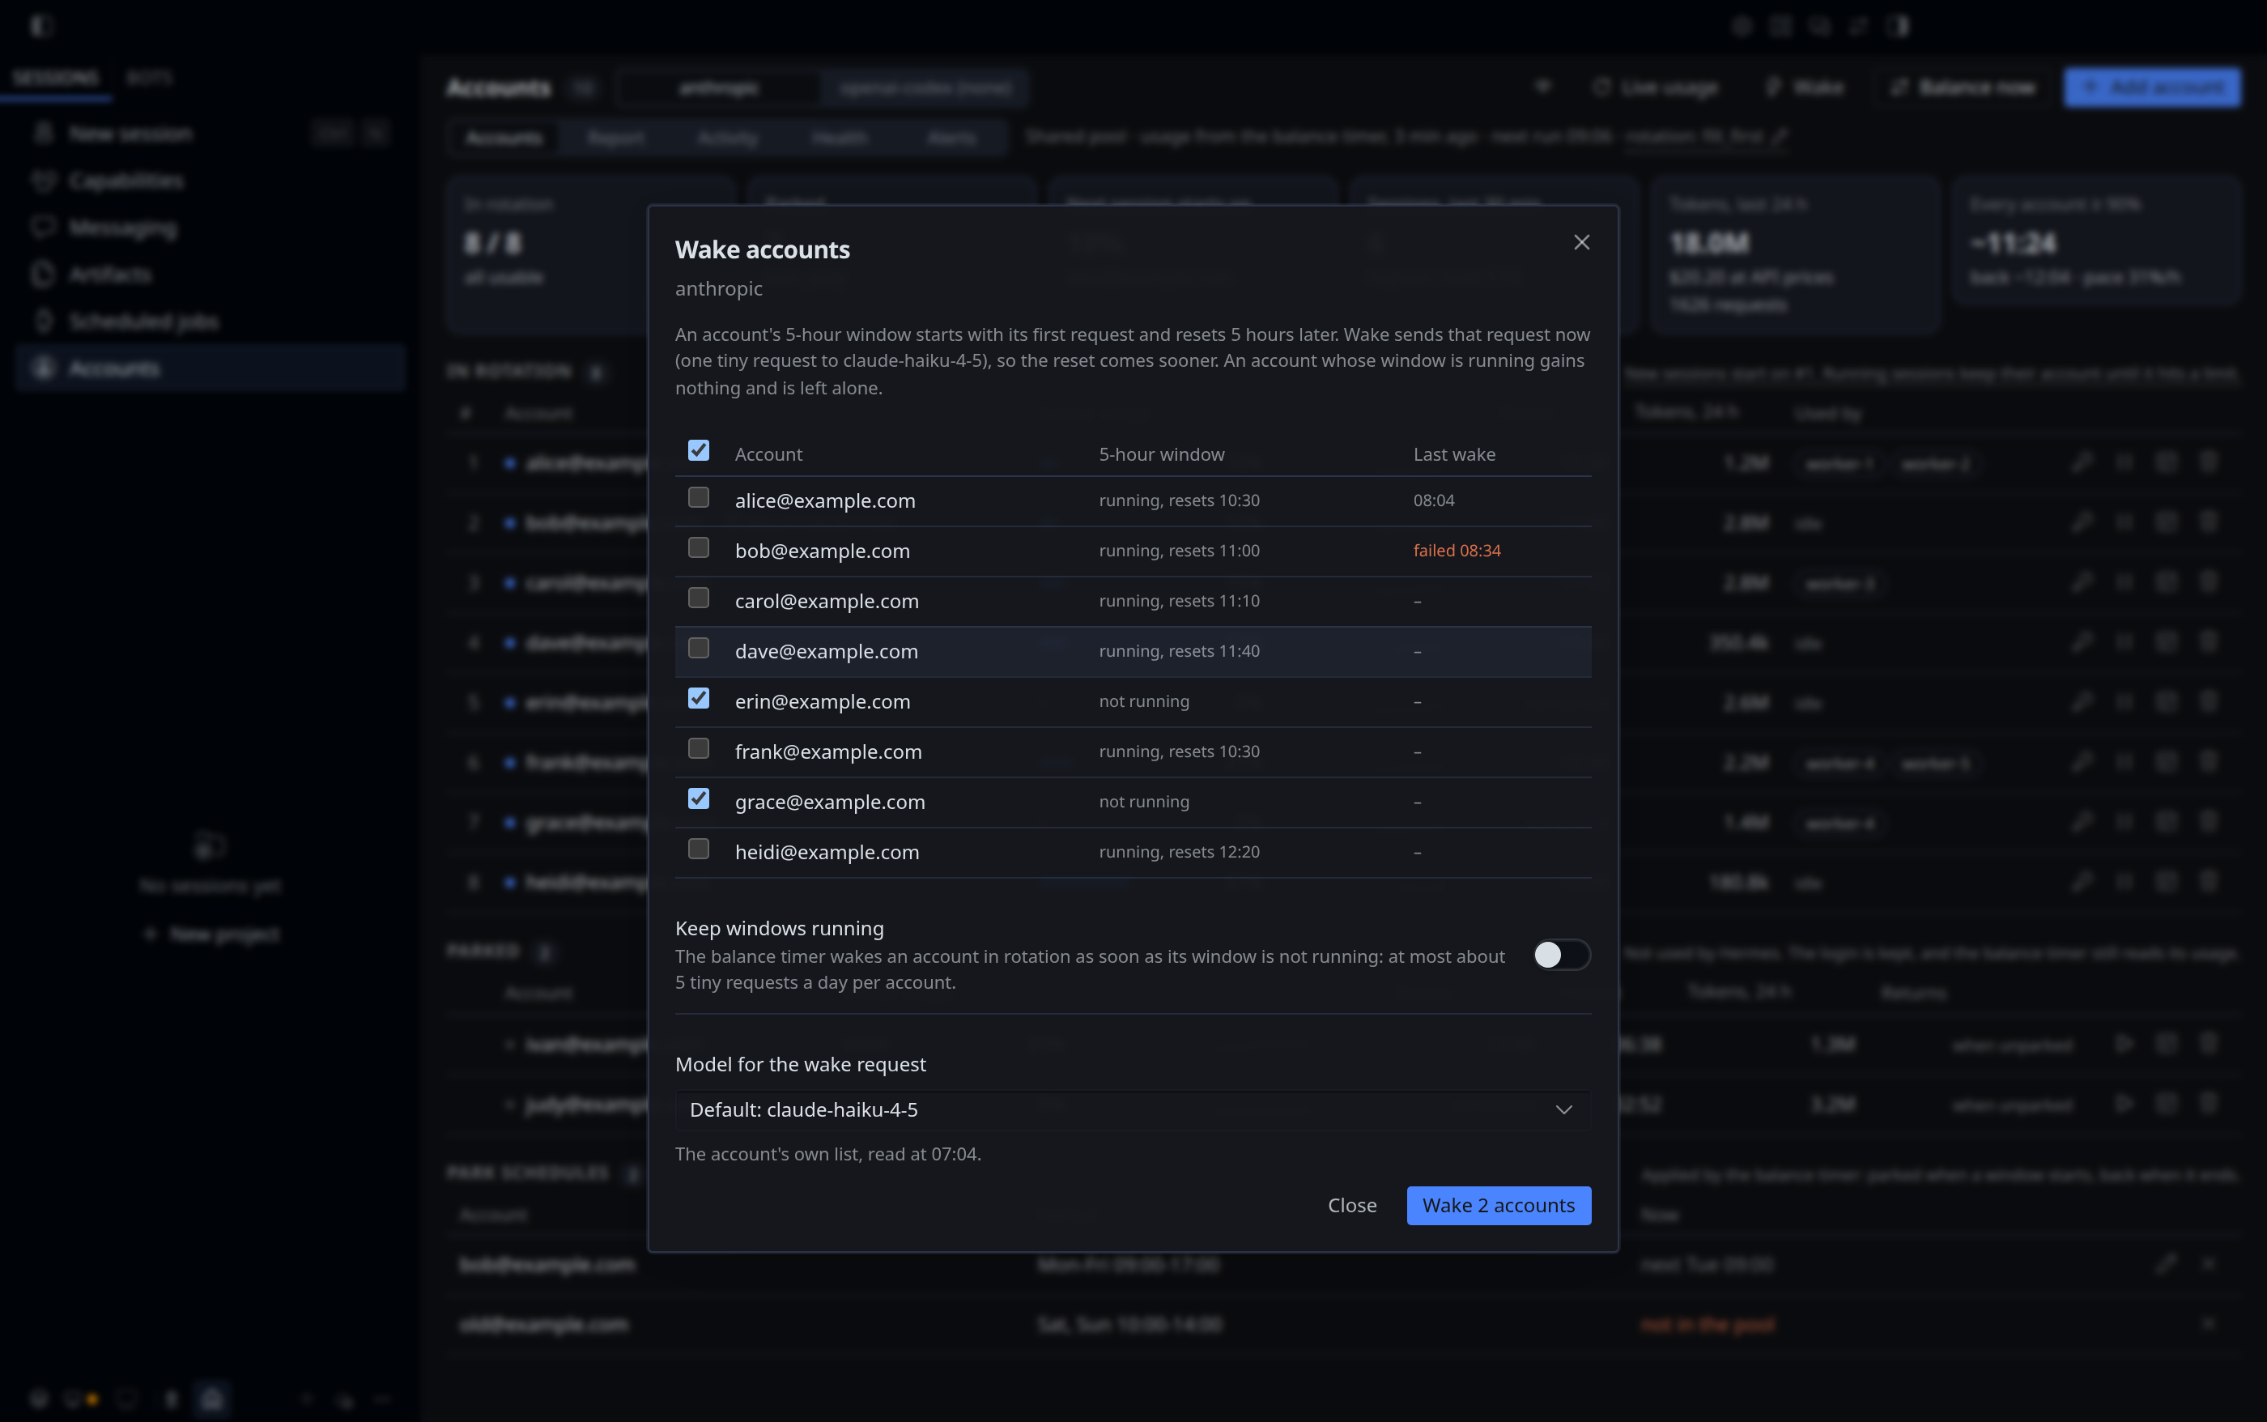Select the bob@example.com account name
The image size is (2267, 1422).
point(822,550)
